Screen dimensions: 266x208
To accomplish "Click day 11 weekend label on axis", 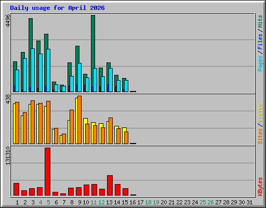I will coord(94,202).
